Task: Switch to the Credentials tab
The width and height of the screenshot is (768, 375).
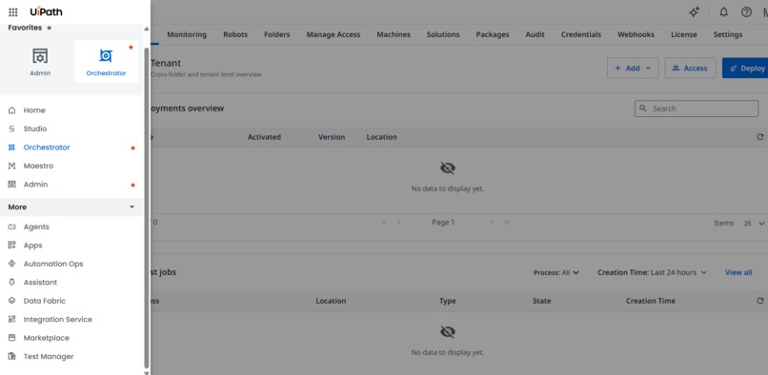Action: 581,34
